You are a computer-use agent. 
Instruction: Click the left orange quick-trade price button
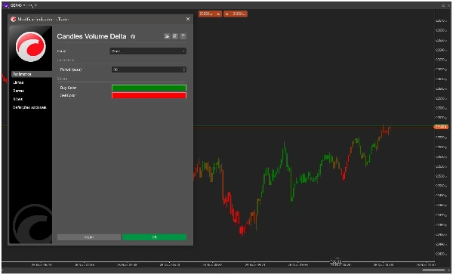pyautogui.click(x=210, y=14)
